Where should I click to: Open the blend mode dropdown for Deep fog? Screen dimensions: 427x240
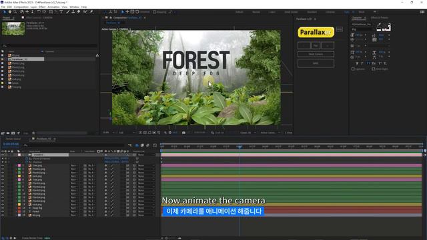click(x=74, y=208)
